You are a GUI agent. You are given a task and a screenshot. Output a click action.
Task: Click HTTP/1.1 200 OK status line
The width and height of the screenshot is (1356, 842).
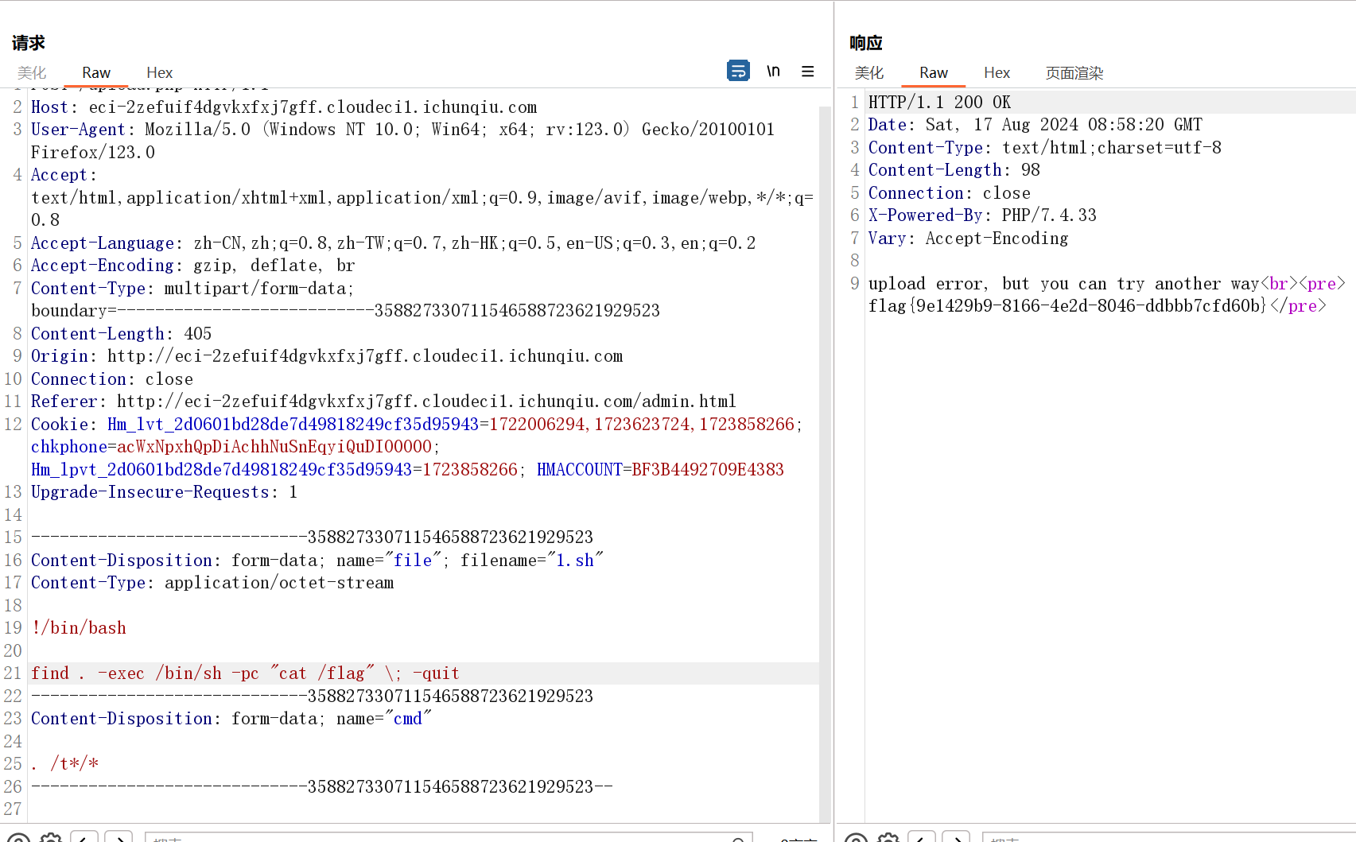coord(939,102)
